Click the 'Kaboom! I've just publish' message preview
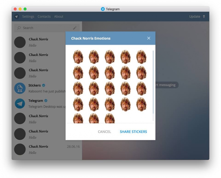This screenshot has width=221, height=178. 47,91
